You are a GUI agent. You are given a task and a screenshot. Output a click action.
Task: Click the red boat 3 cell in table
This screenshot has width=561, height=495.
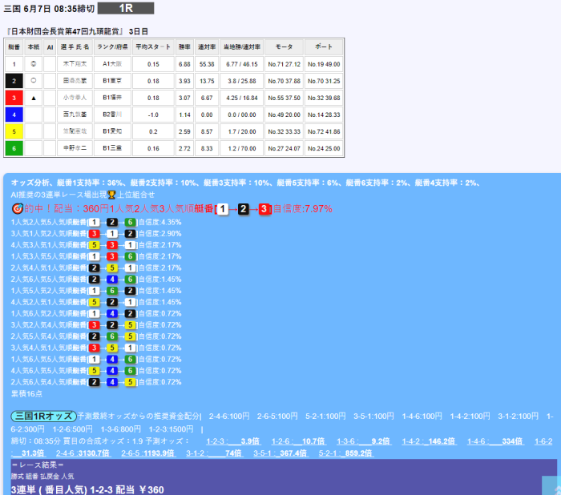14,98
